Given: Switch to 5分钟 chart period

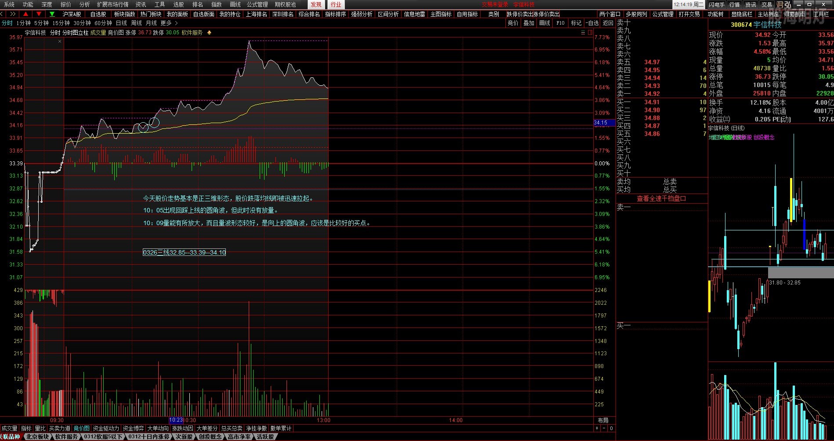Looking at the screenshot, I should (x=41, y=23).
